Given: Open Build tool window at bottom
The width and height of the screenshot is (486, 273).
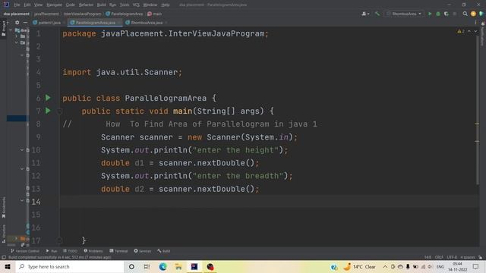Looking at the screenshot, I should coord(164,251).
